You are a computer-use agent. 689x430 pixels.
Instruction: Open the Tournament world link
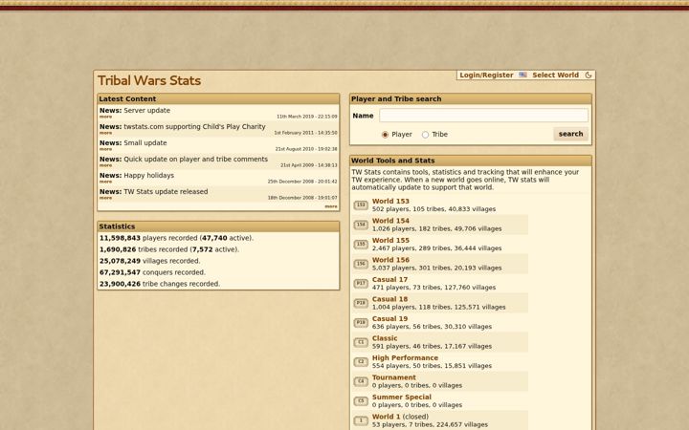click(x=393, y=377)
